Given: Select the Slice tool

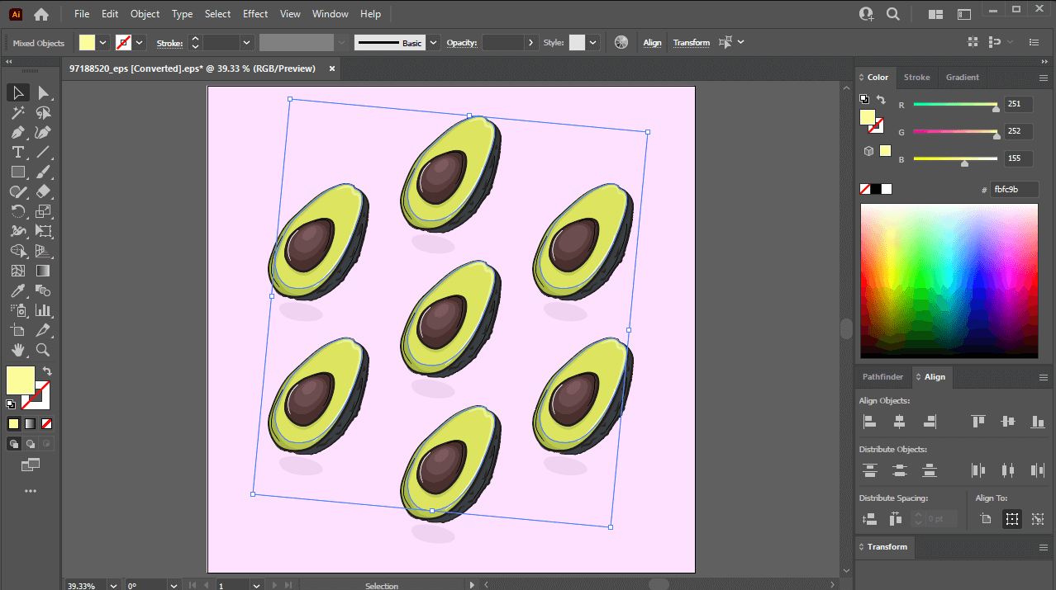Looking at the screenshot, I should click(44, 330).
